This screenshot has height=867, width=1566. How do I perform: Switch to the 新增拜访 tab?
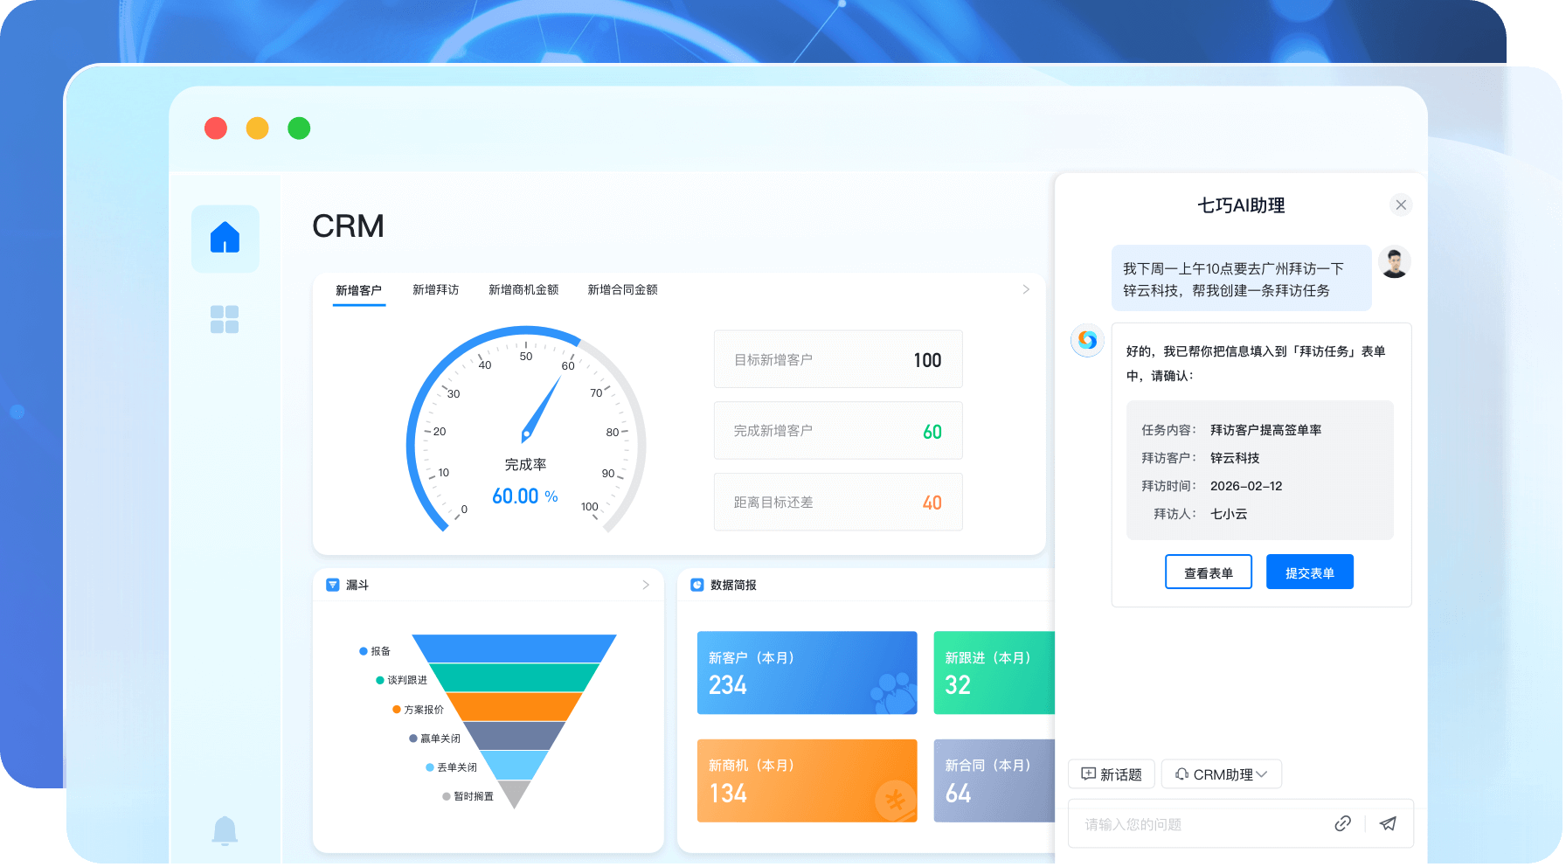pyautogui.click(x=435, y=290)
